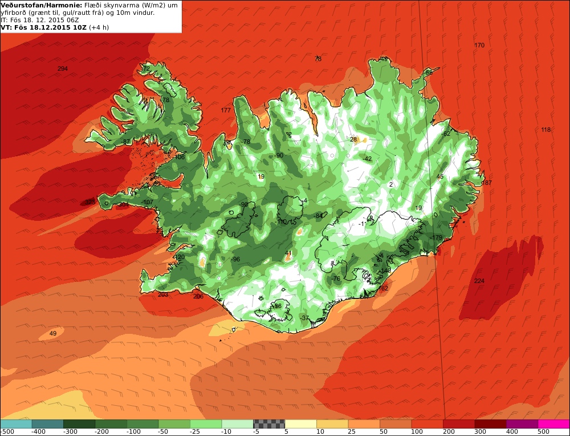Click the value '323' off the western peninsula
Image resolution: width=570 pixels, height=436 pixels.
tap(90, 202)
